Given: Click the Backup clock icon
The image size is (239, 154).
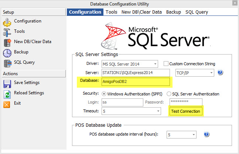Looking at the screenshot, I should click(7, 53).
